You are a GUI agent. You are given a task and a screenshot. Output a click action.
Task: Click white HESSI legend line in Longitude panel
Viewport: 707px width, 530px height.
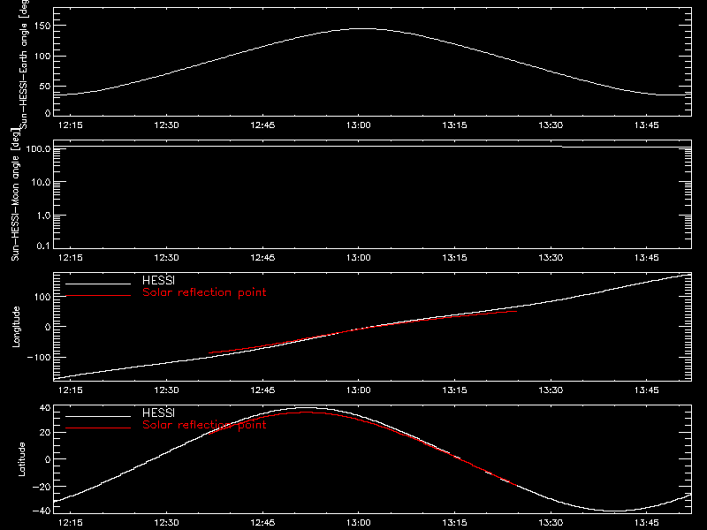click(98, 284)
